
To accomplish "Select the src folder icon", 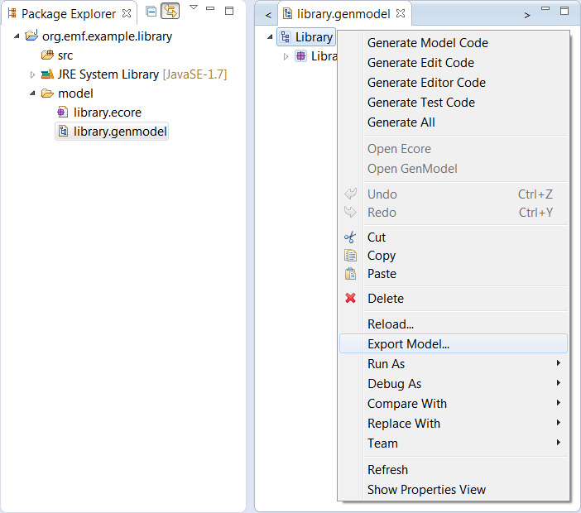I will [47, 55].
